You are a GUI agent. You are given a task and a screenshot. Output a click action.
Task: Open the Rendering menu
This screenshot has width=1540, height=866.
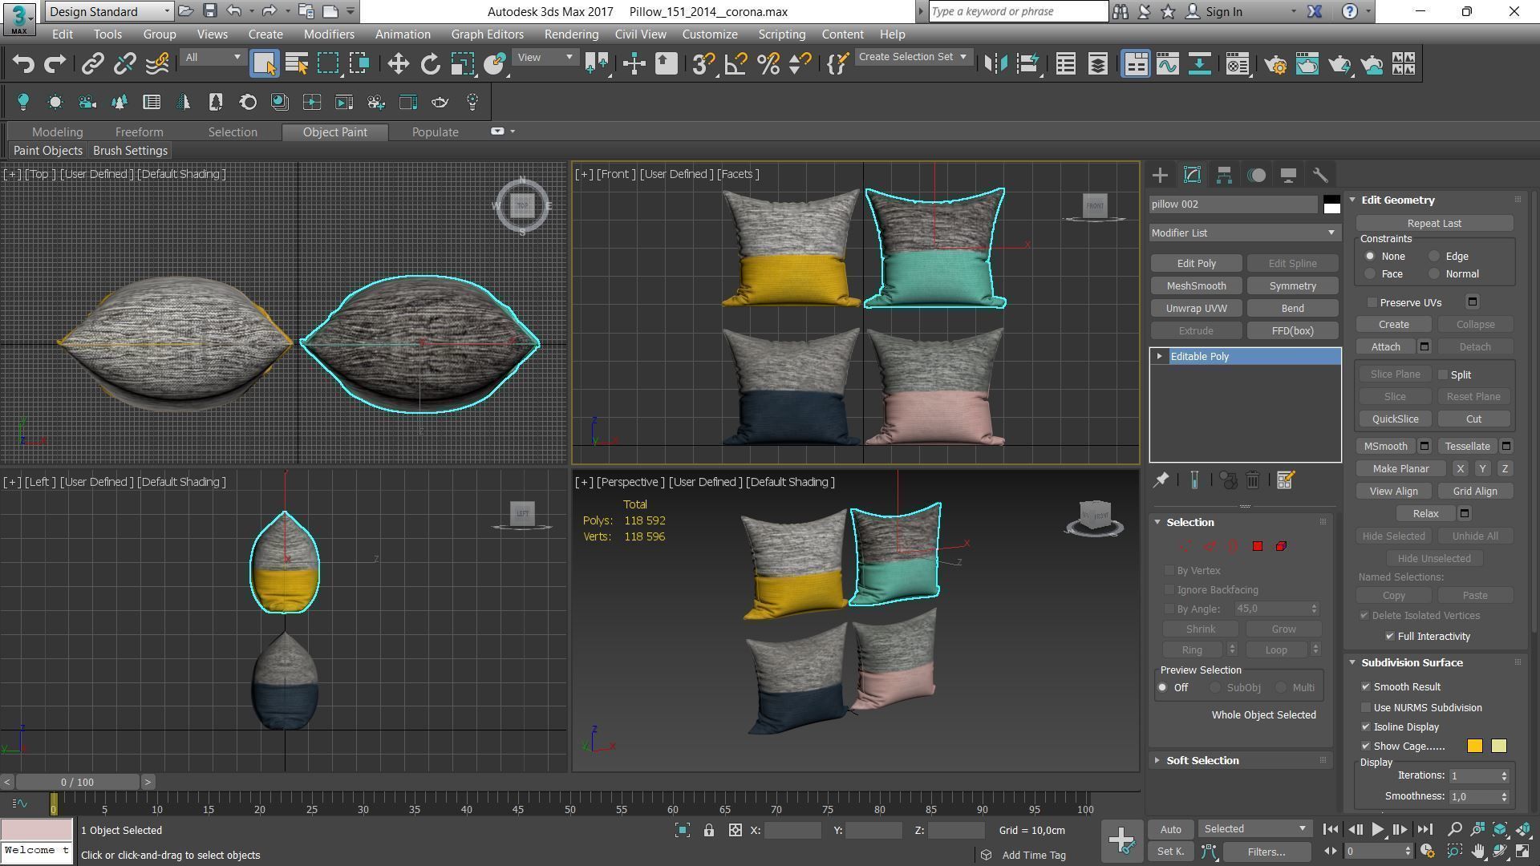click(571, 34)
